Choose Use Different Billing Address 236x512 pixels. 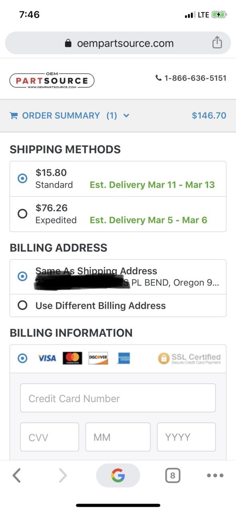click(118, 306)
